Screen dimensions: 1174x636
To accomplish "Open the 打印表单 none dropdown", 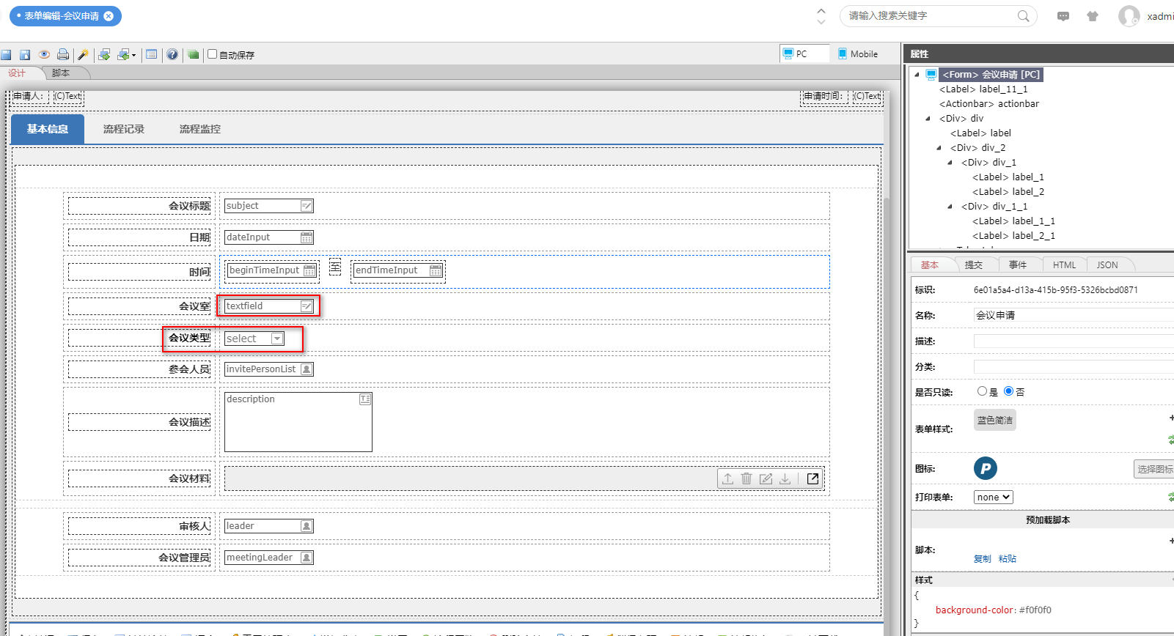I will (x=994, y=497).
